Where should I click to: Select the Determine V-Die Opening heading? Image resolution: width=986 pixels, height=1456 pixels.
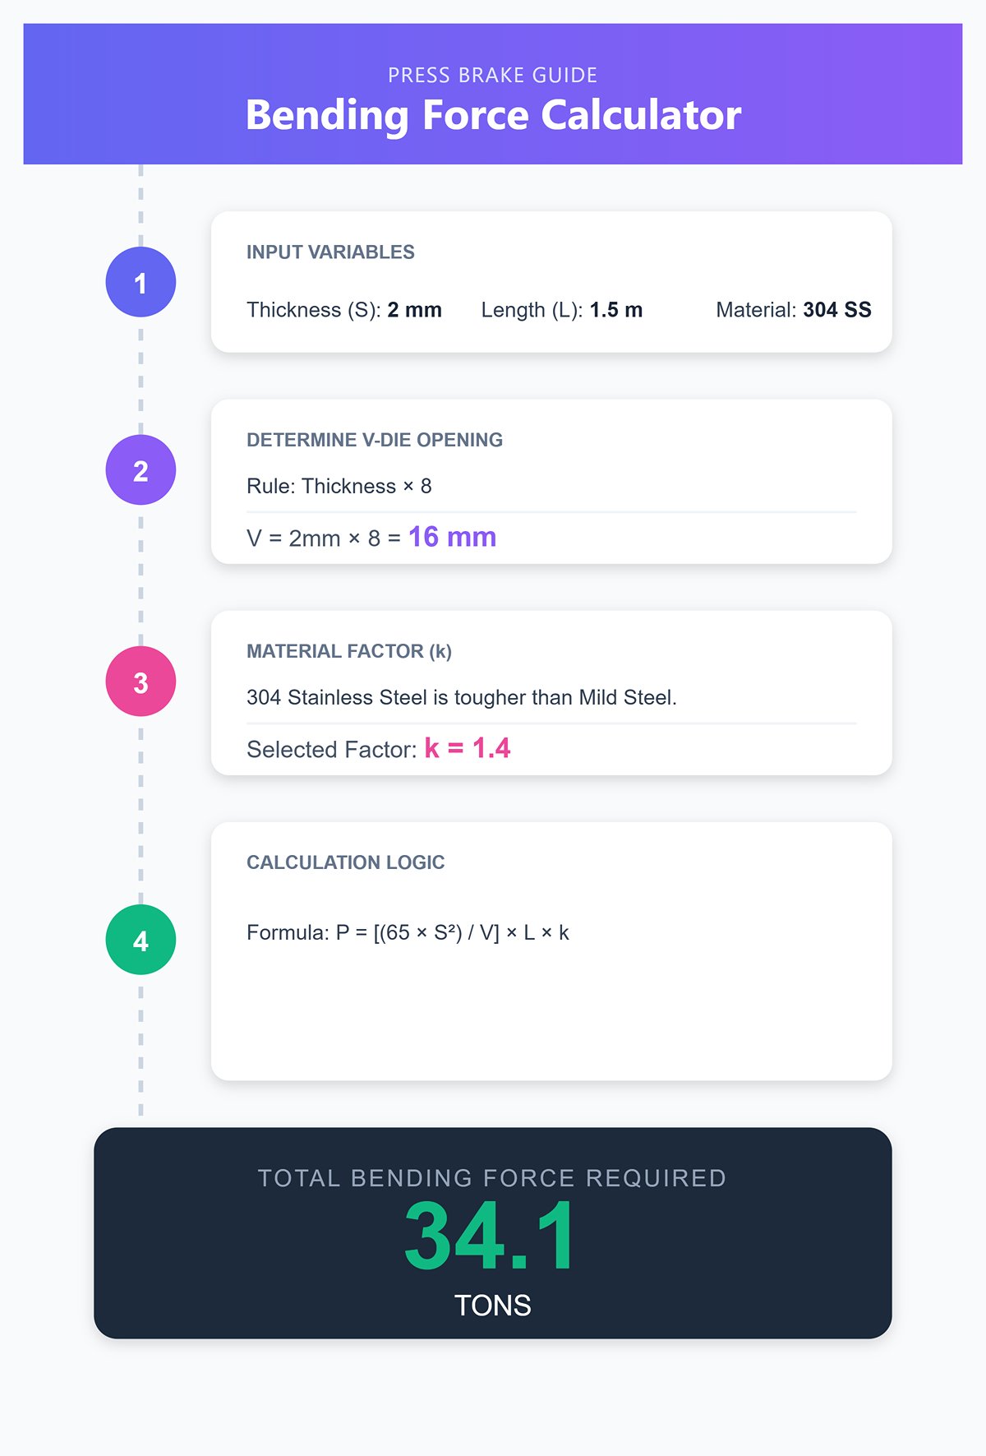(375, 440)
